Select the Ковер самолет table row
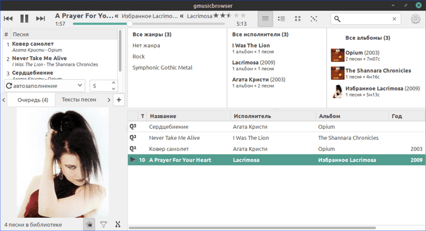Image resolution: width=426 pixels, height=231 pixels. pyautogui.click(x=276, y=149)
